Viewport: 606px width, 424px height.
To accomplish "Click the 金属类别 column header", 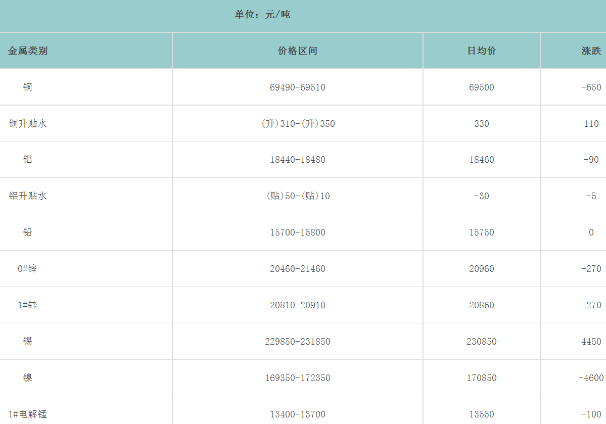I will [28, 51].
